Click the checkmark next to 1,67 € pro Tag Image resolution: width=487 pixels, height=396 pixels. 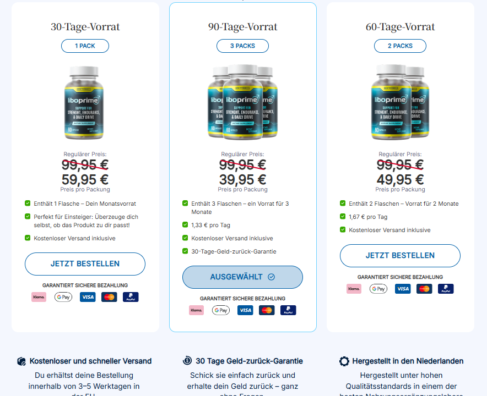(343, 216)
